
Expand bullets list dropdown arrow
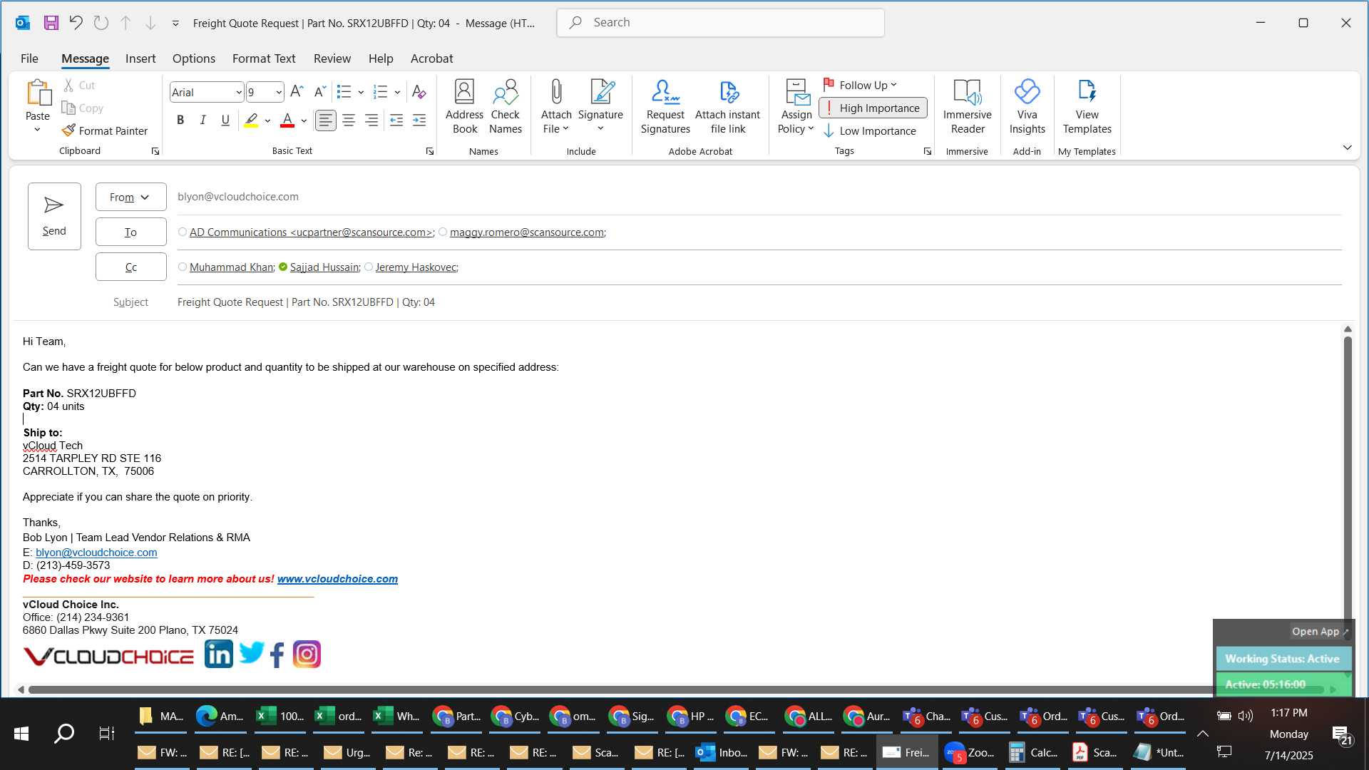click(361, 92)
